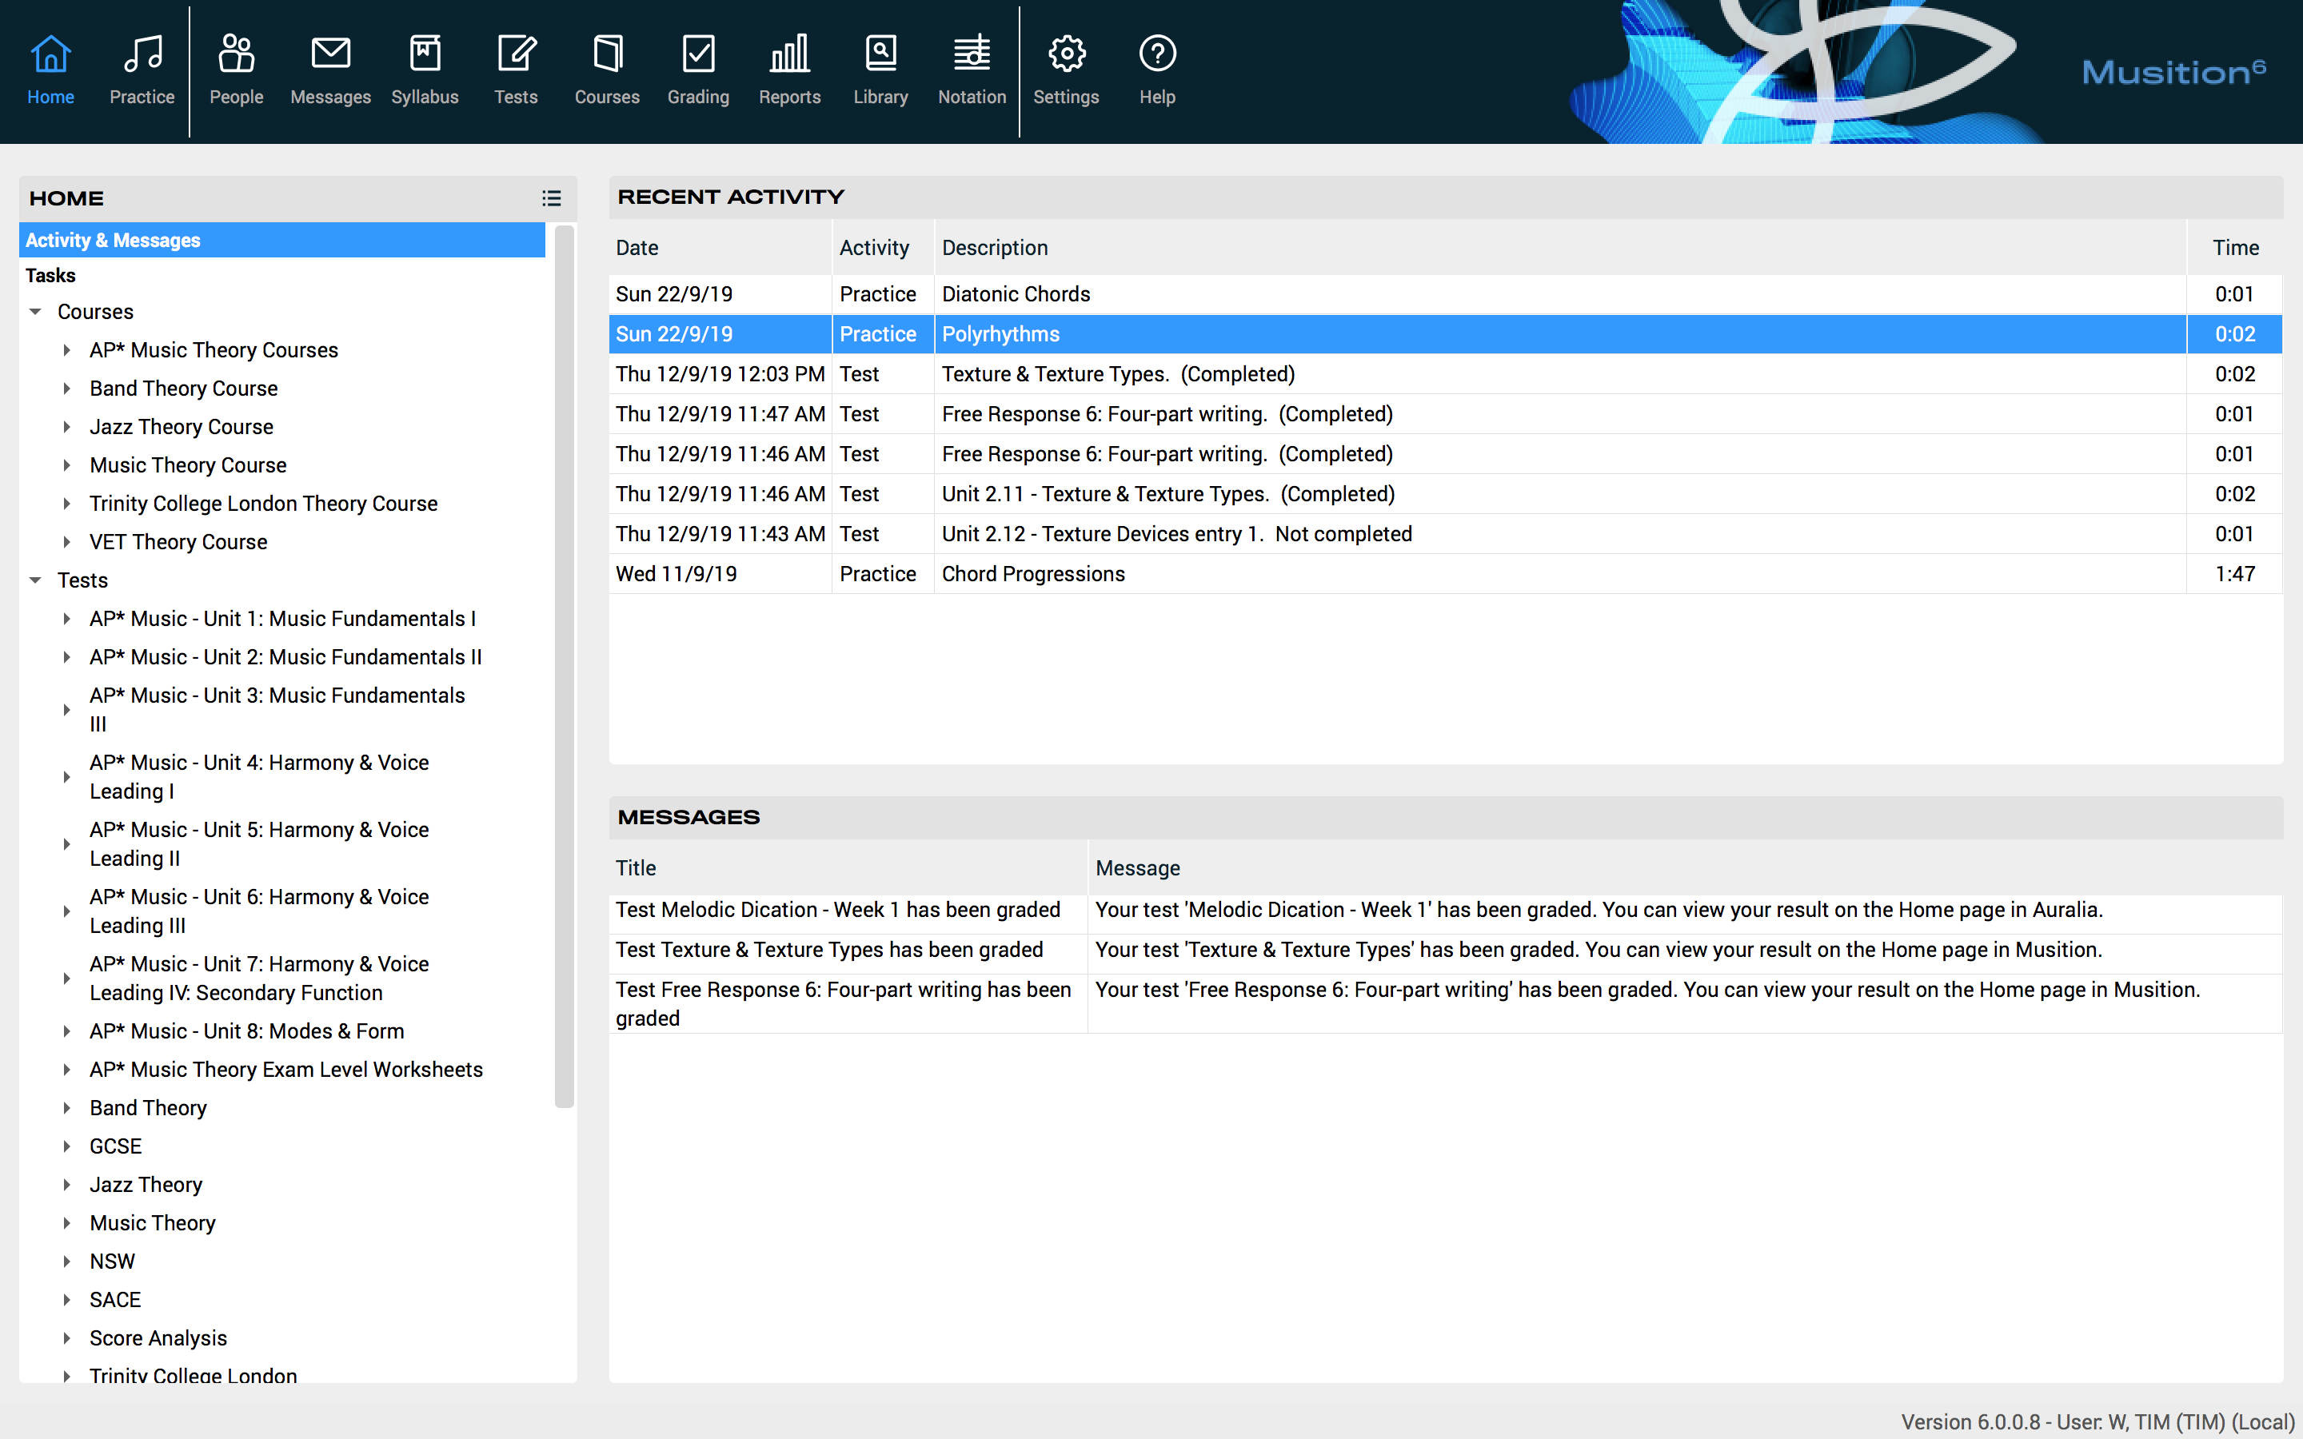2303x1439 pixels.
Task: Switch to the Home tab
Action: (x=50, y=66)
